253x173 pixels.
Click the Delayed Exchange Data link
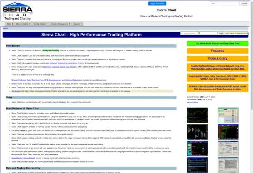21,80
